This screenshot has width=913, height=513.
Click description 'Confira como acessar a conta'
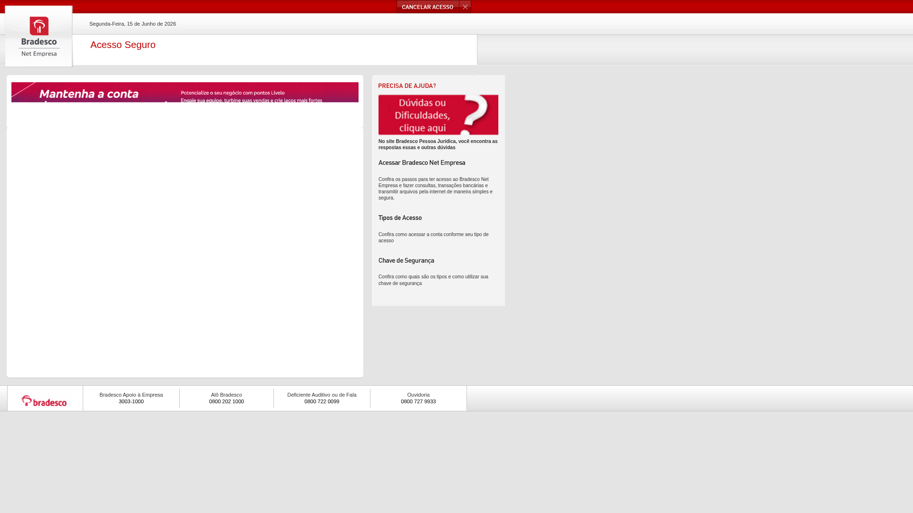434,237
